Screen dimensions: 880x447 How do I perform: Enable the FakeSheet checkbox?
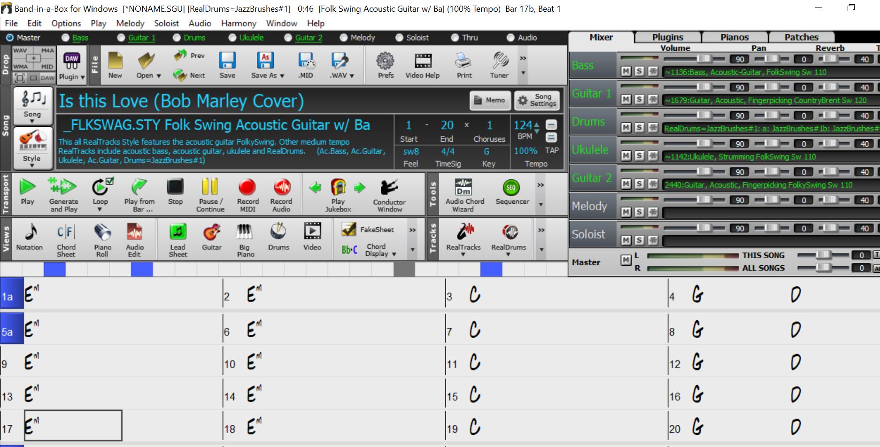[348, 229]
